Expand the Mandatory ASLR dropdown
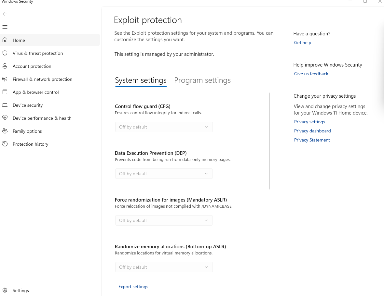This screenshot has height=296, width=384. point(164,220)
